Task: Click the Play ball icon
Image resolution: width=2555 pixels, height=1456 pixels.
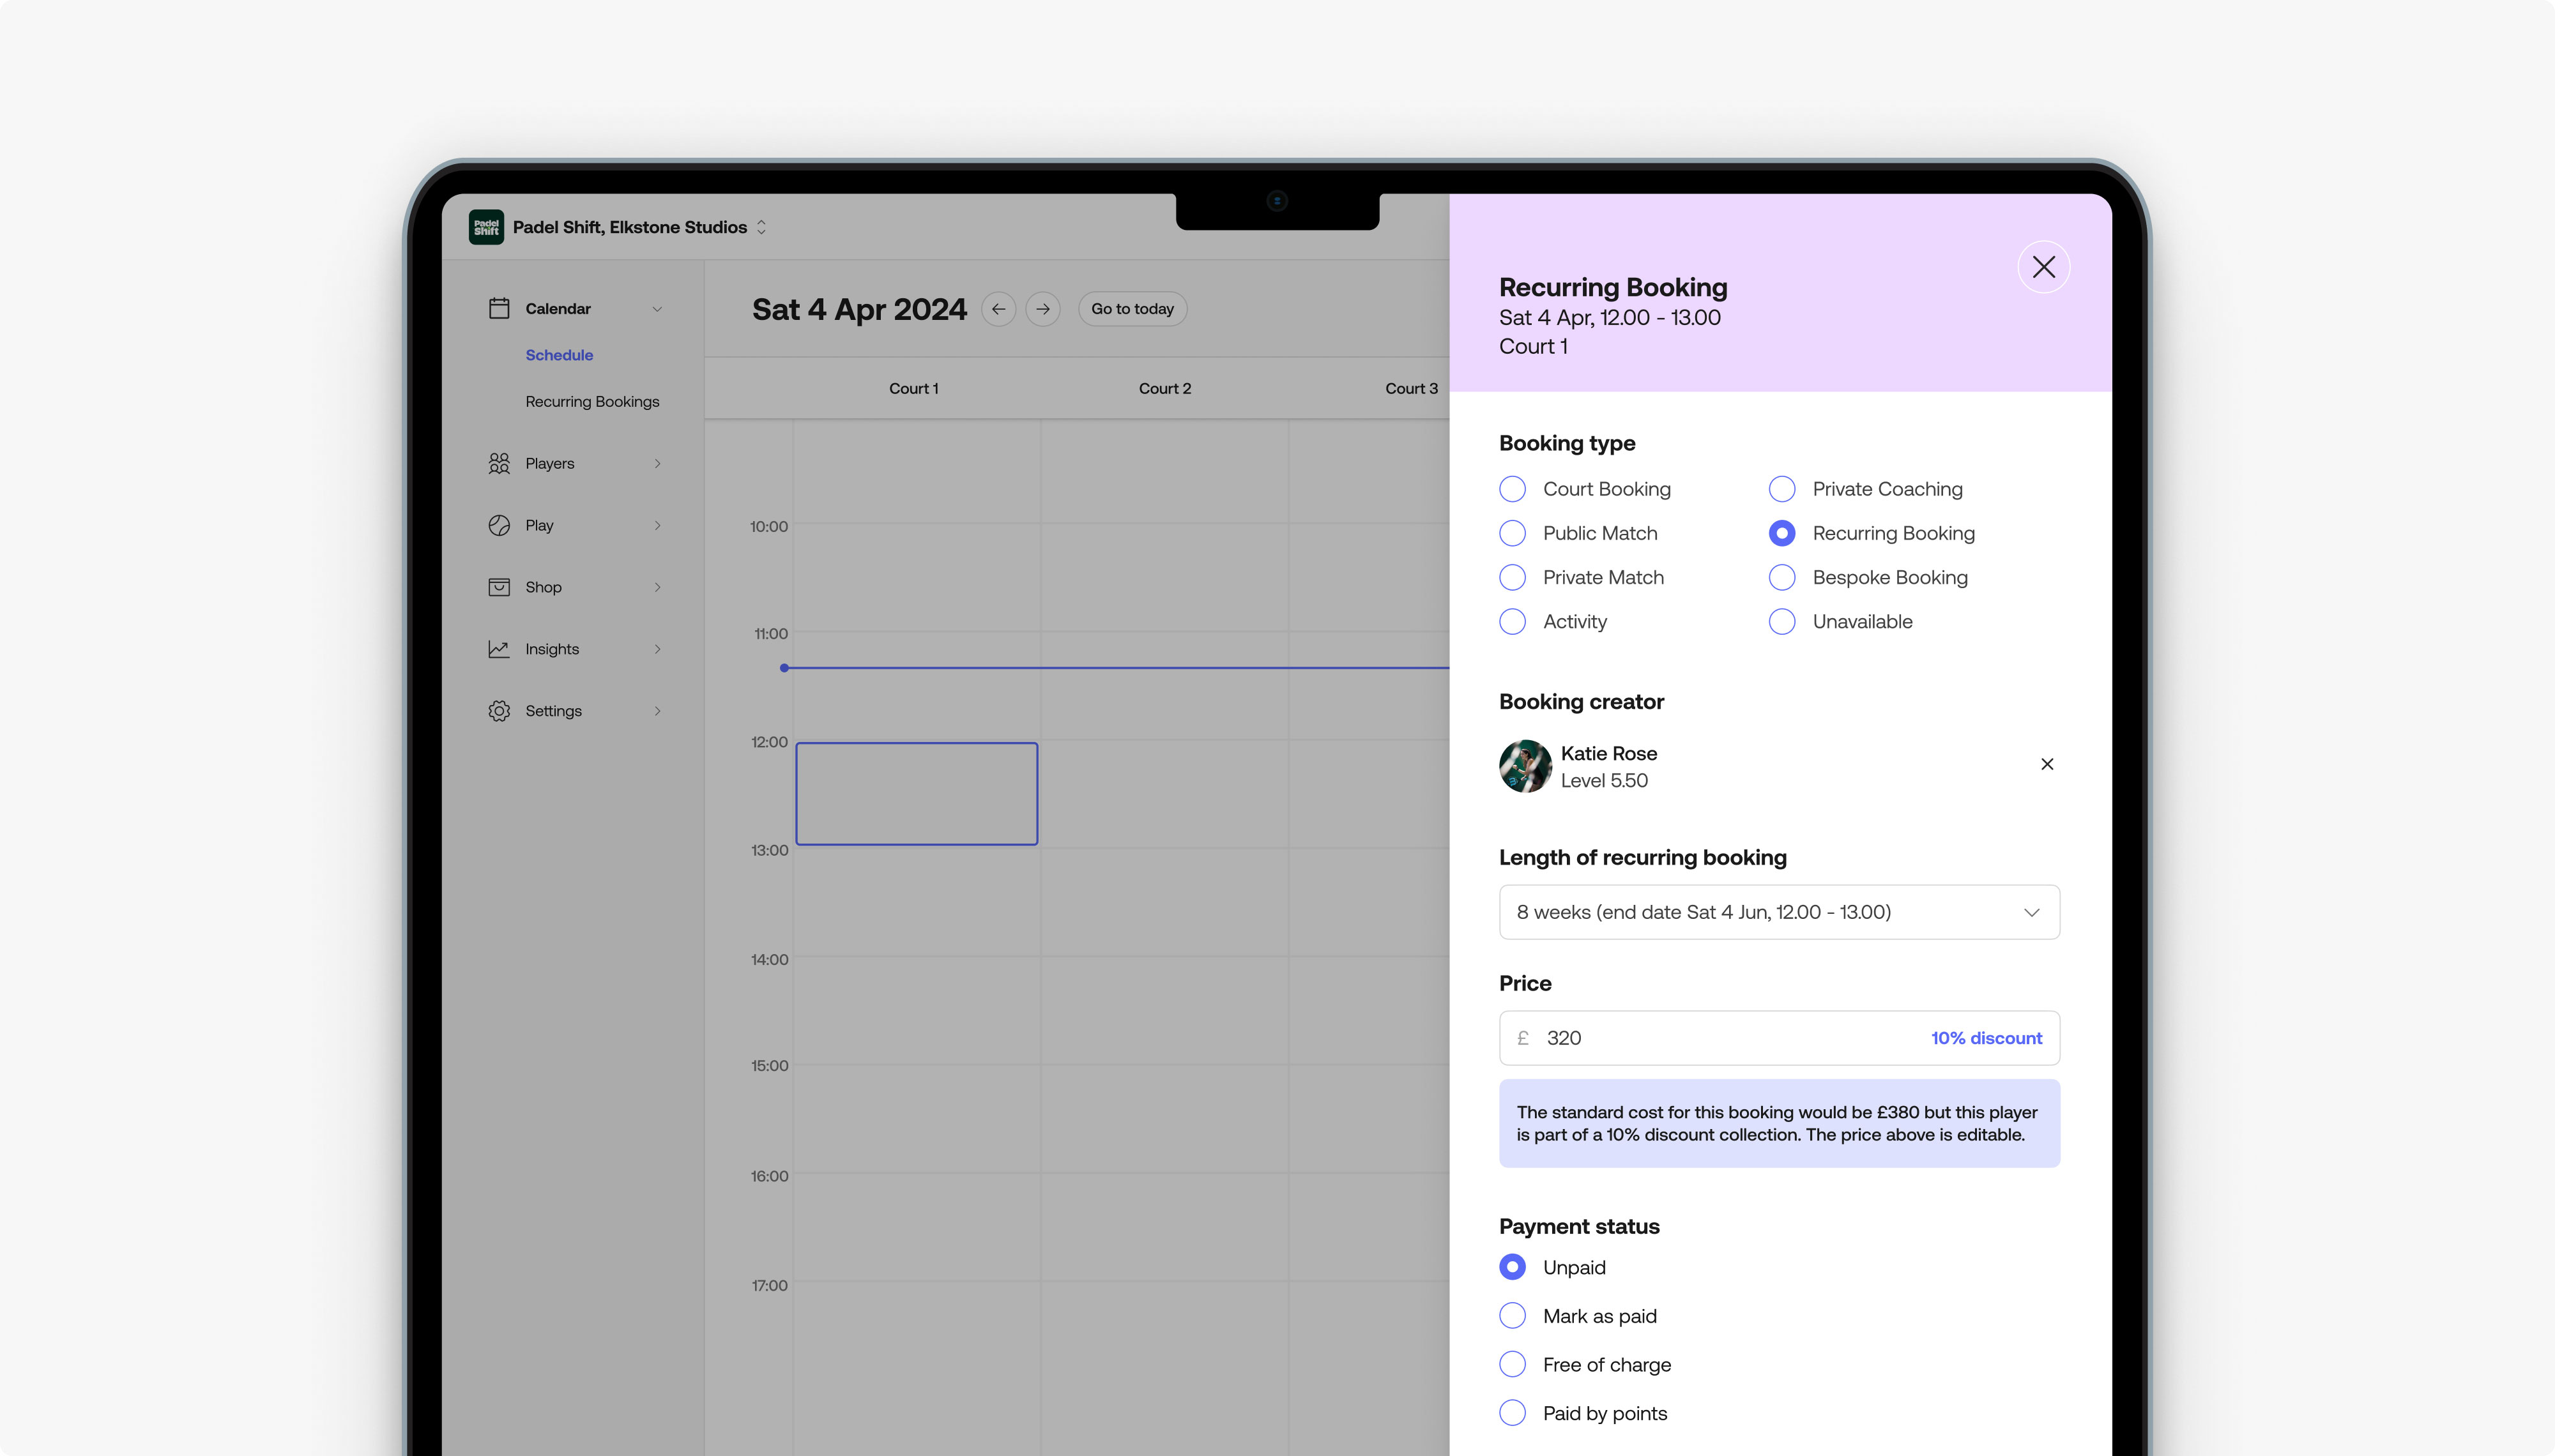Action: tap(499, 525)
